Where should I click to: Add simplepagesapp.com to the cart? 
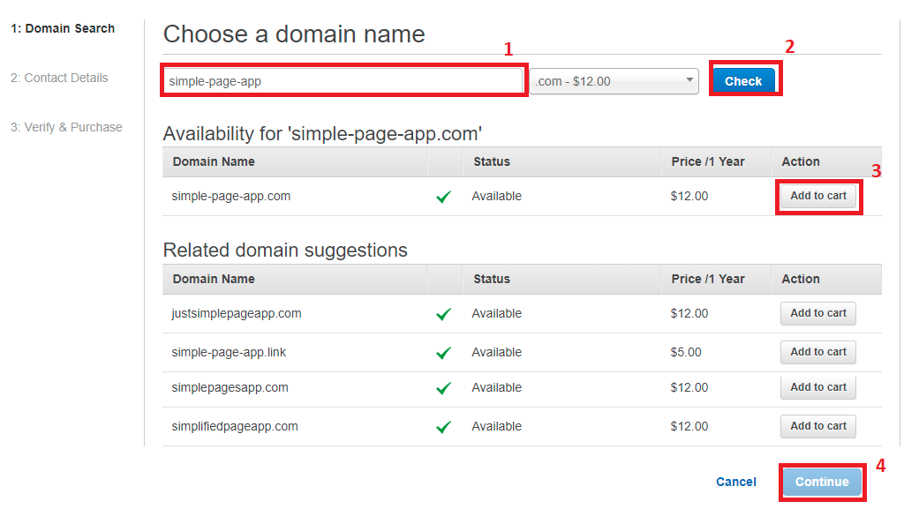coord(817,387)
